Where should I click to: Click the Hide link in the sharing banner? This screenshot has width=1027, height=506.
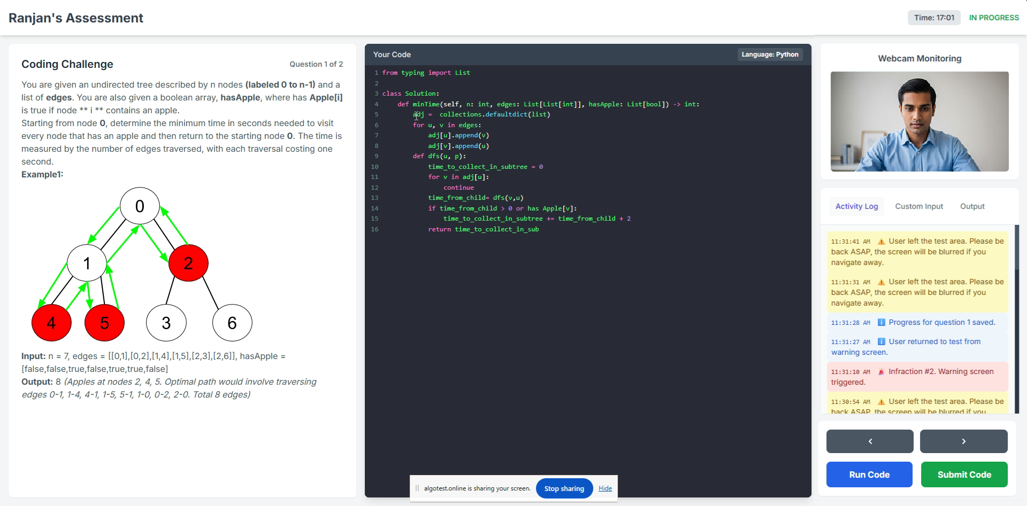pyautogui.click(x=604, y=488)
